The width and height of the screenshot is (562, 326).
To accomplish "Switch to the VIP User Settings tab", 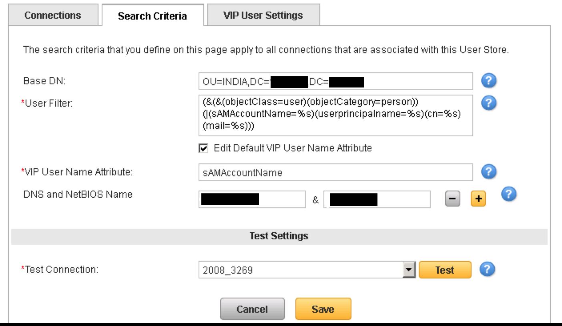I will (263, 16).
